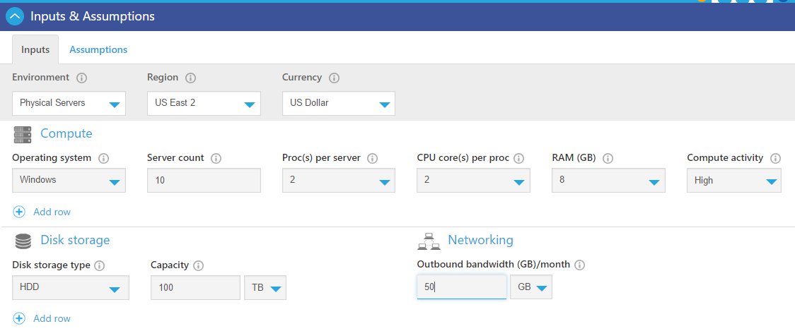Screen dimensions: 795x331
Task: Click the info icon next to Environment
Action: (x=81, y=78)
